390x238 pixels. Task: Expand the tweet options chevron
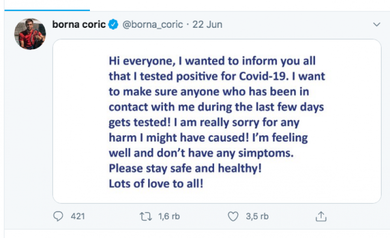tap(377, 24)
